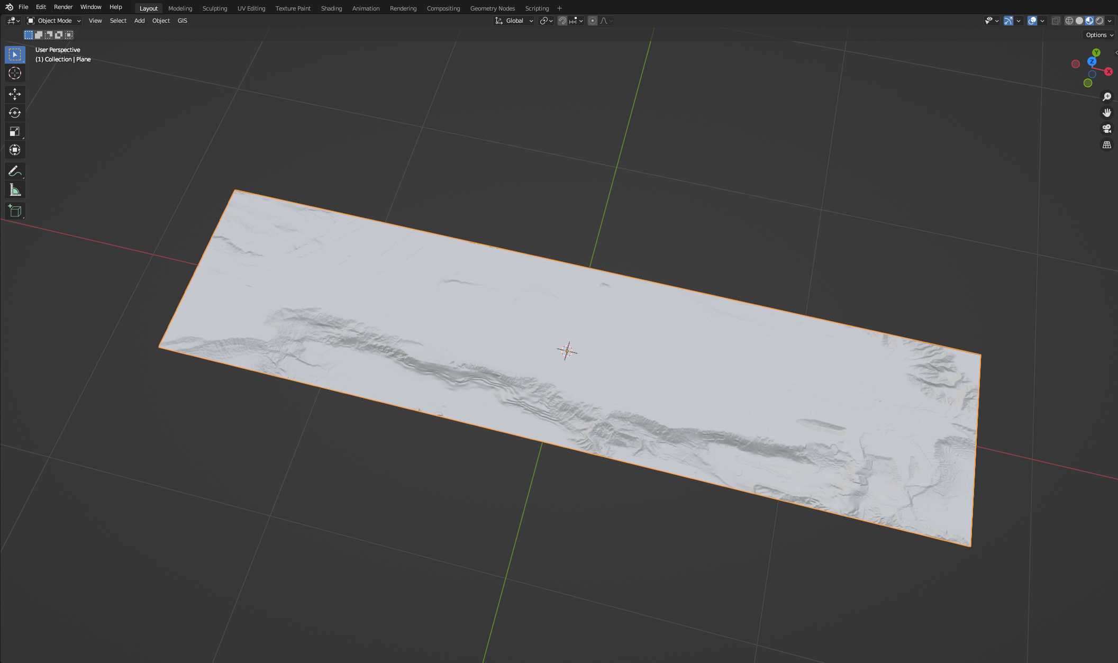Select the Transform gizmo tool

point(15,150)
